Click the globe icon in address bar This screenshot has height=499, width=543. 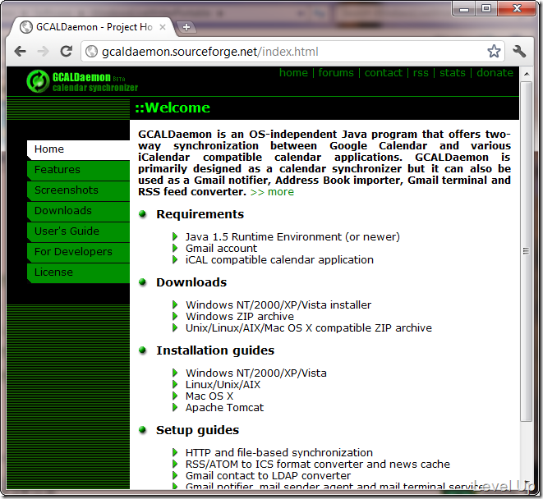91,52
